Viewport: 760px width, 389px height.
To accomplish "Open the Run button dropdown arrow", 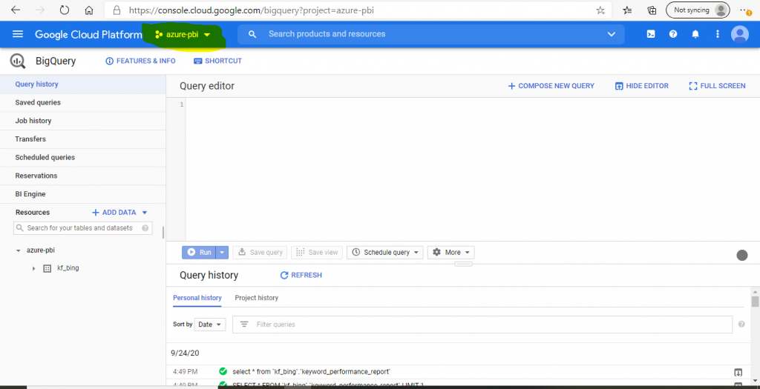I will [x=222, y=252].
